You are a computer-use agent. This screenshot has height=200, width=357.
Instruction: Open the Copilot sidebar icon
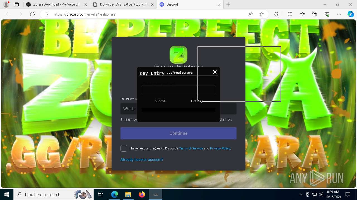coord(351,14)
